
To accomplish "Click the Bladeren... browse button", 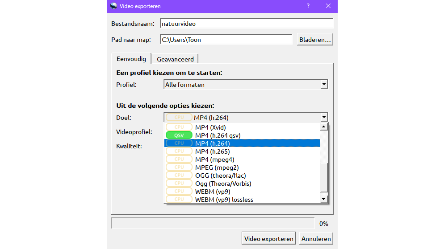I will pyautogui.click(x=315, y=40).
